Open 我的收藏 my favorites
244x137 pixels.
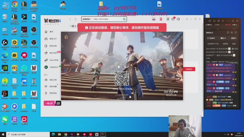pyautogui.click(x=51, y=86)
